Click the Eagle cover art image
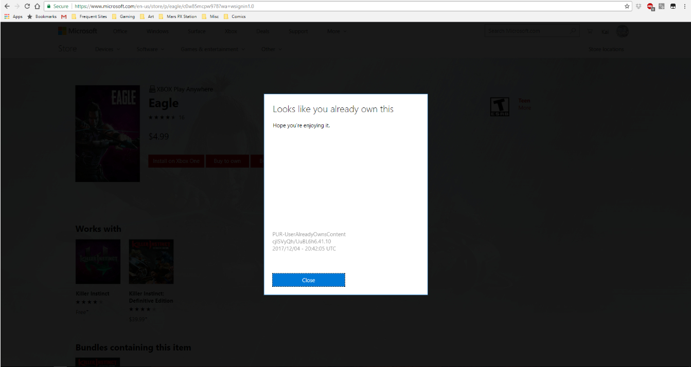 coord(108,134)
